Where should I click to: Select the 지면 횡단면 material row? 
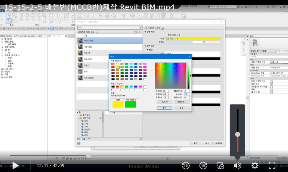click(x=93, y=78)
